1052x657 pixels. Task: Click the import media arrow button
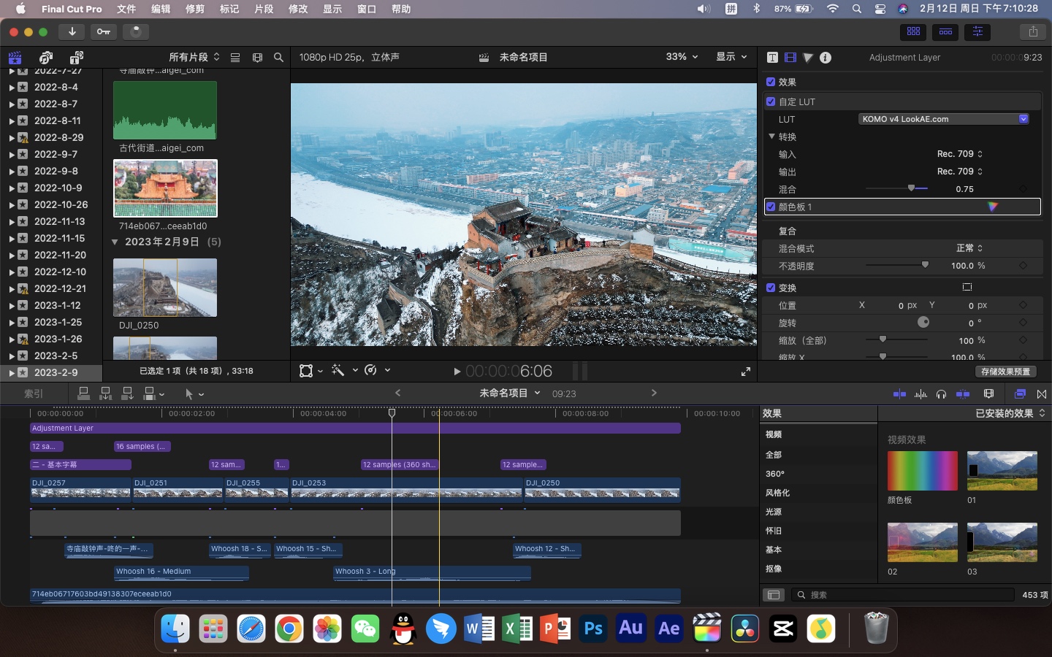[x=72, y=31]
